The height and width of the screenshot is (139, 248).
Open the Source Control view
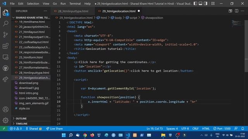pyautogui.click(x=5, y=35)
